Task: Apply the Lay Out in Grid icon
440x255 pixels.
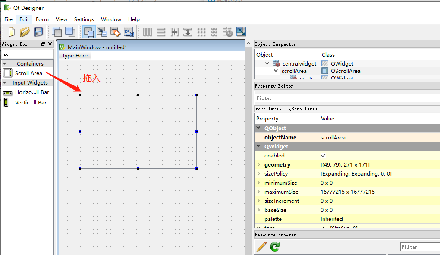Action: pos(201,32)
